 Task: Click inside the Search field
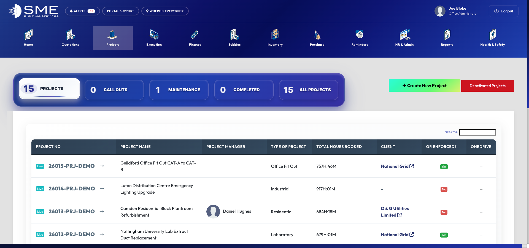[477, 133]
